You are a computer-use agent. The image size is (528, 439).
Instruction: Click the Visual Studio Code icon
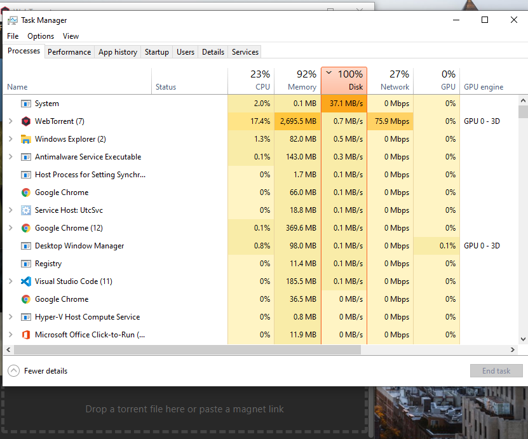26,281
